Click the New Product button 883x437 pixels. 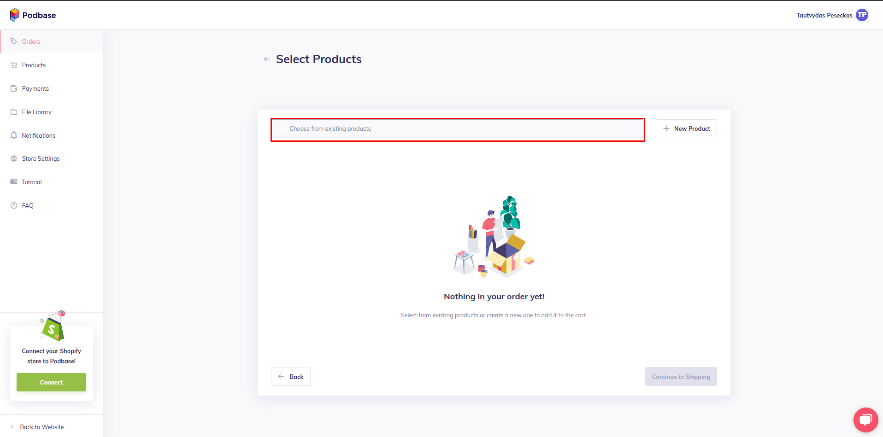[686, 129]
